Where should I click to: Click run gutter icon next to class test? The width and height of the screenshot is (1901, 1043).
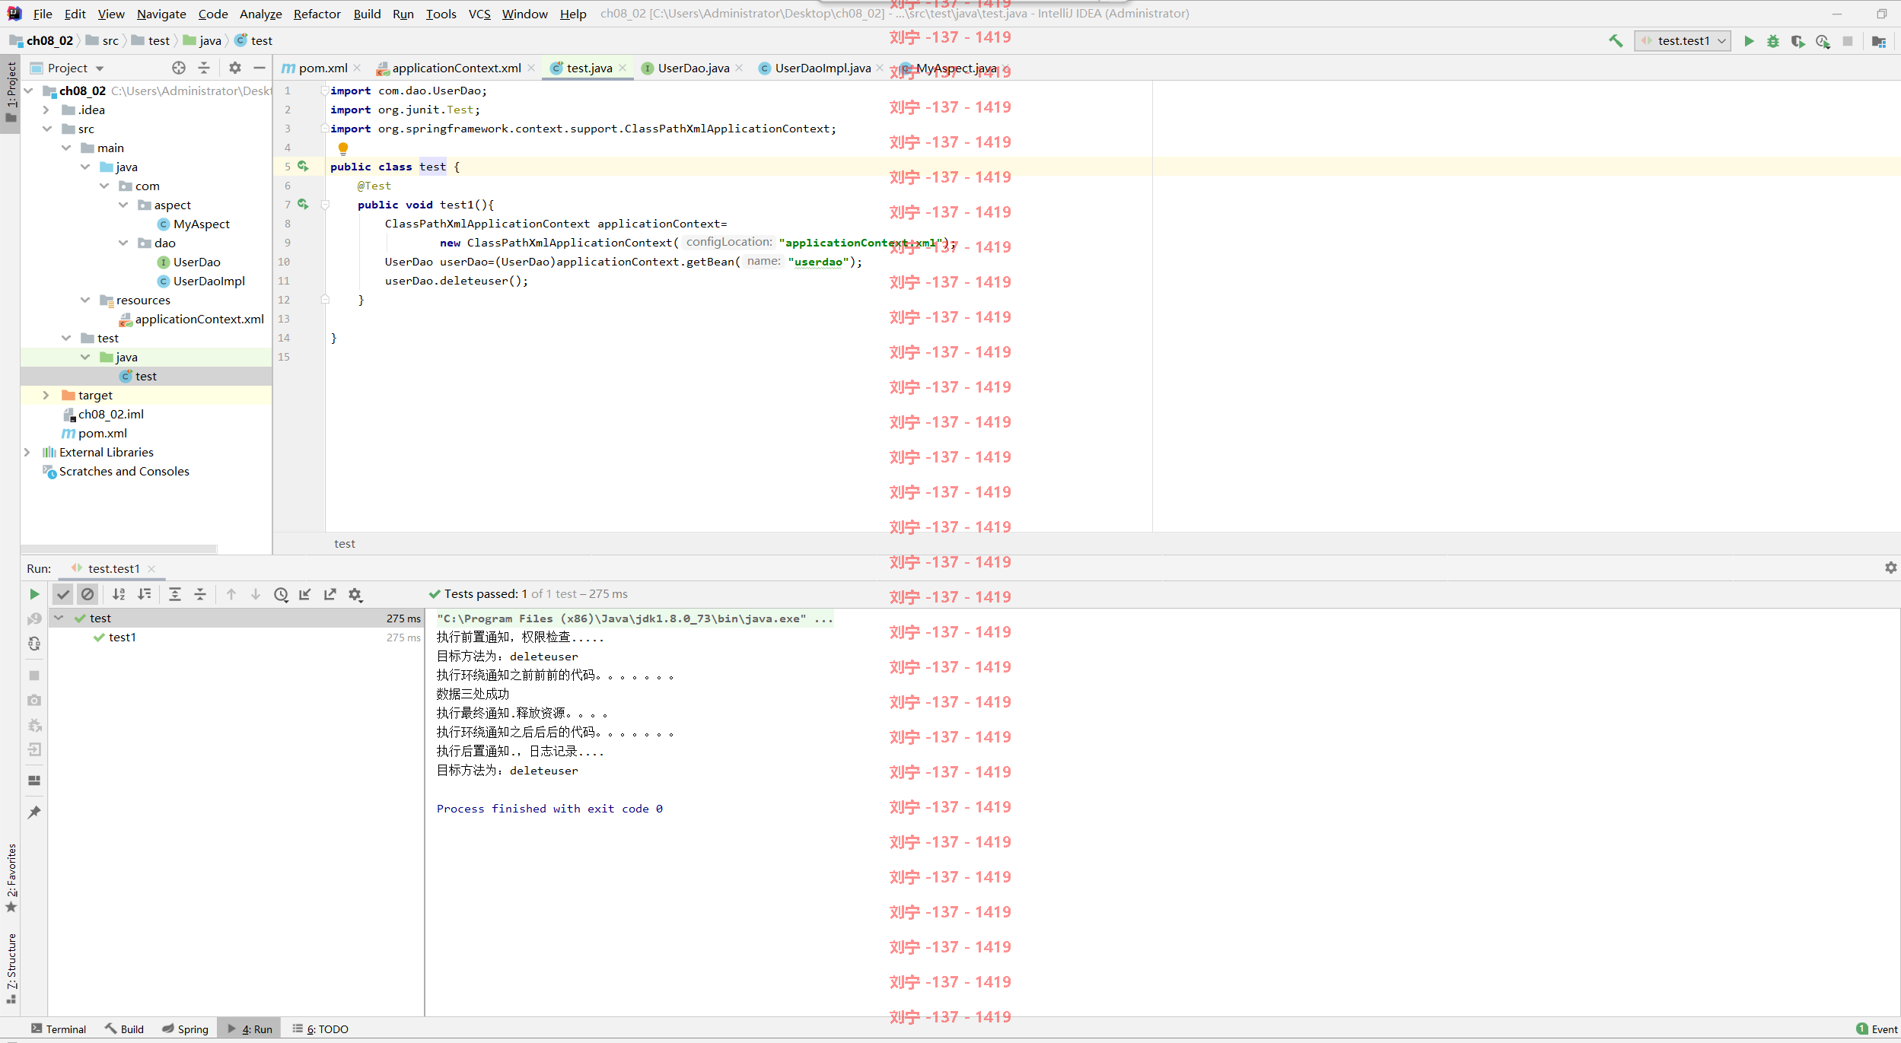click(303, 166)
